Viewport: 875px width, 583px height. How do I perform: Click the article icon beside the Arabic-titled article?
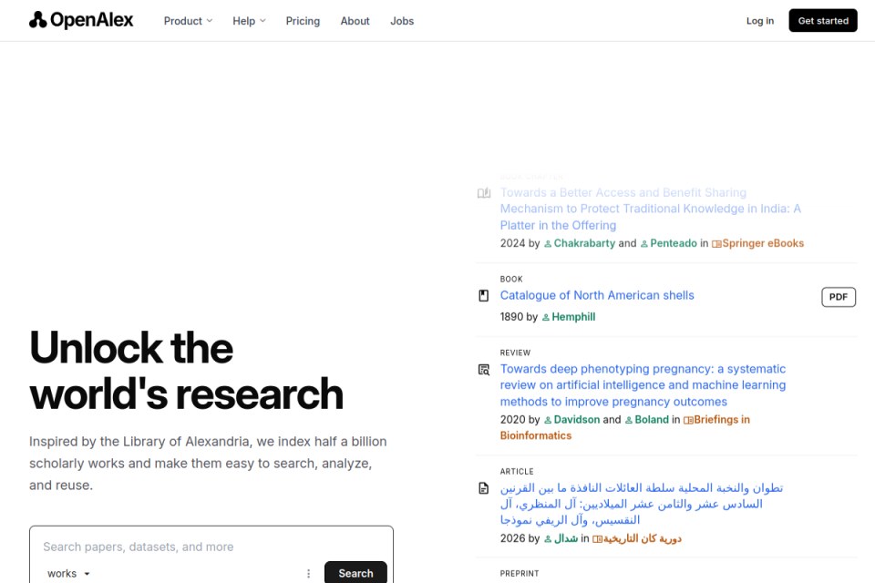(x=484, y=488)
